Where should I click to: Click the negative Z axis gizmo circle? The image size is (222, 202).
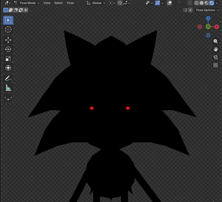click(208, 35)
